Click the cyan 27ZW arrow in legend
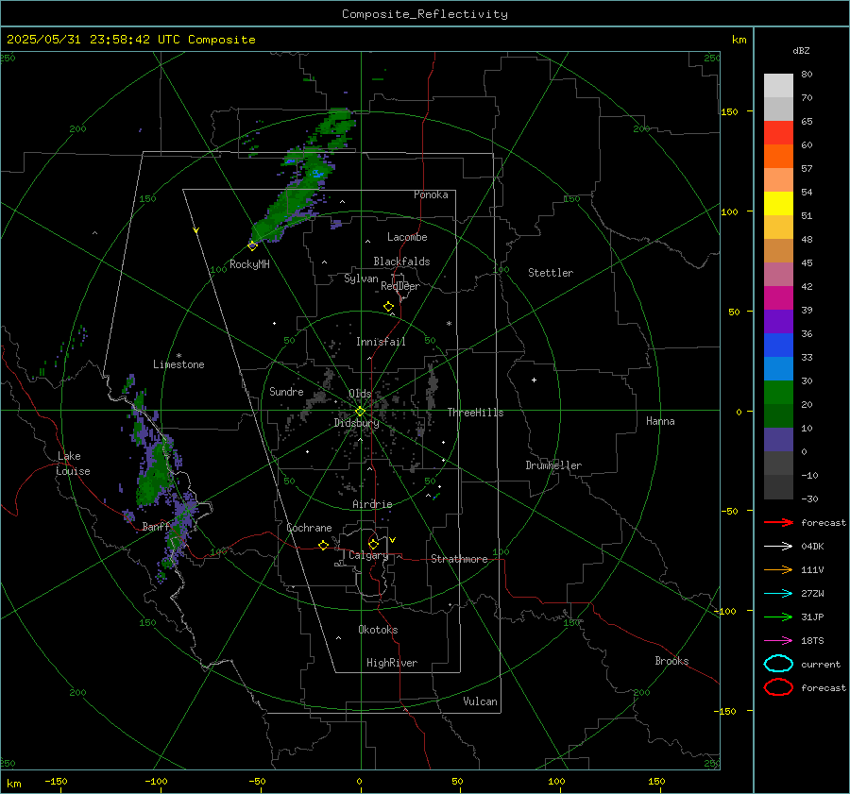 779,594
